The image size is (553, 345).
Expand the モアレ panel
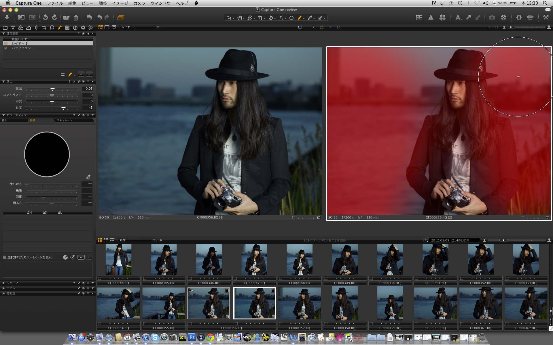tap(3, 288)
